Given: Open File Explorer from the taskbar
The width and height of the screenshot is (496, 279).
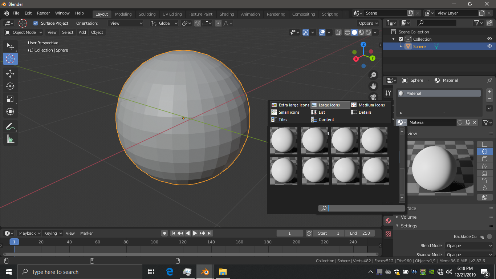Looking at the screenshot, I should (223, 272).
